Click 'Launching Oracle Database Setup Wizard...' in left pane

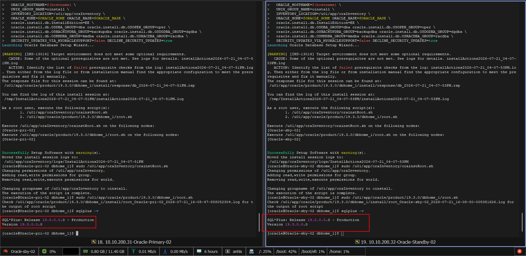[x=48, y=45]
